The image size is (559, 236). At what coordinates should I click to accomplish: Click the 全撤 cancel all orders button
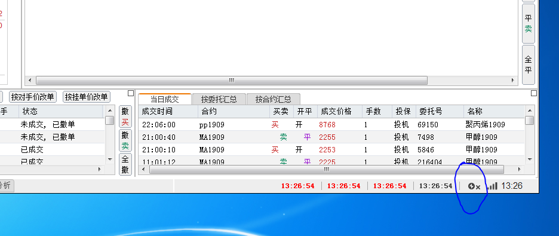pos(125,164)
